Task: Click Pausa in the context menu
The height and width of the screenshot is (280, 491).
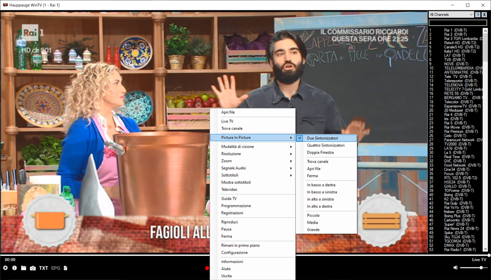Action: 252,229
